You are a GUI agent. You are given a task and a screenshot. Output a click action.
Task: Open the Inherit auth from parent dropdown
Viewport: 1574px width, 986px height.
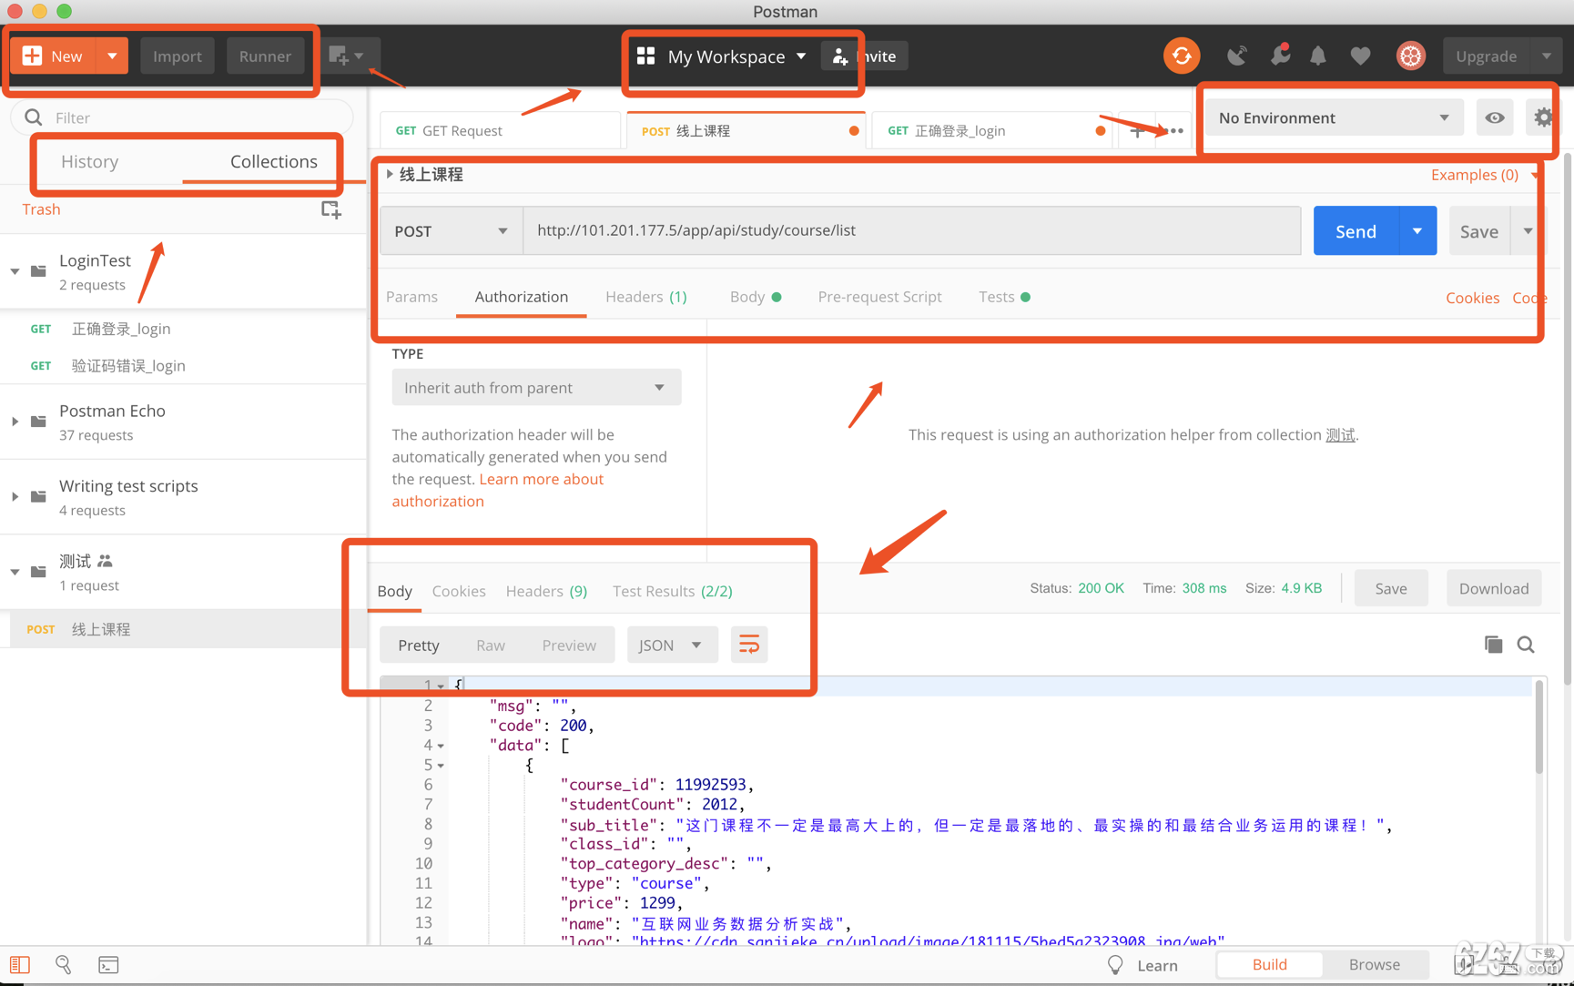[x=536, y=388]
